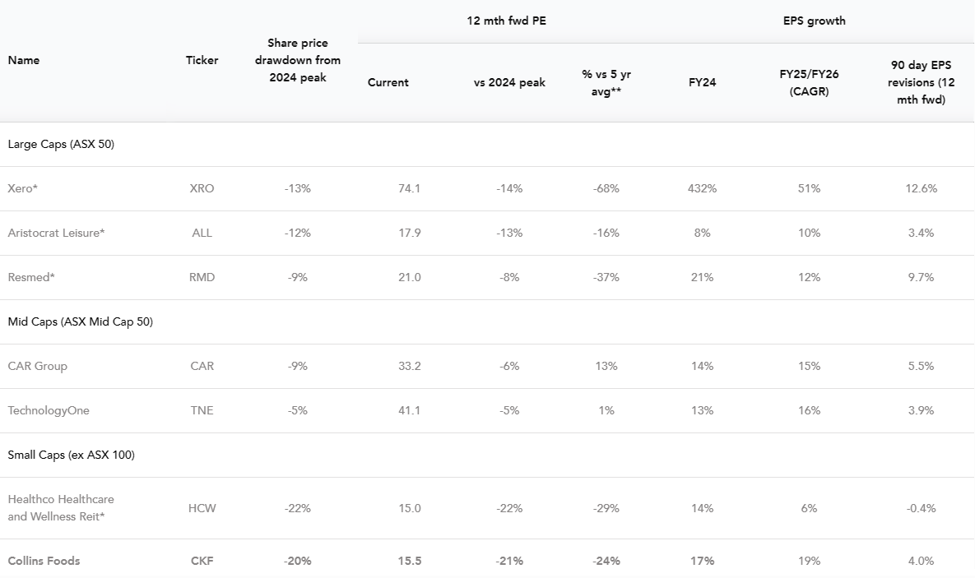975x578 pixels.
Task: Select the Share price drawdown column header
Action: [x=298, y=60]
